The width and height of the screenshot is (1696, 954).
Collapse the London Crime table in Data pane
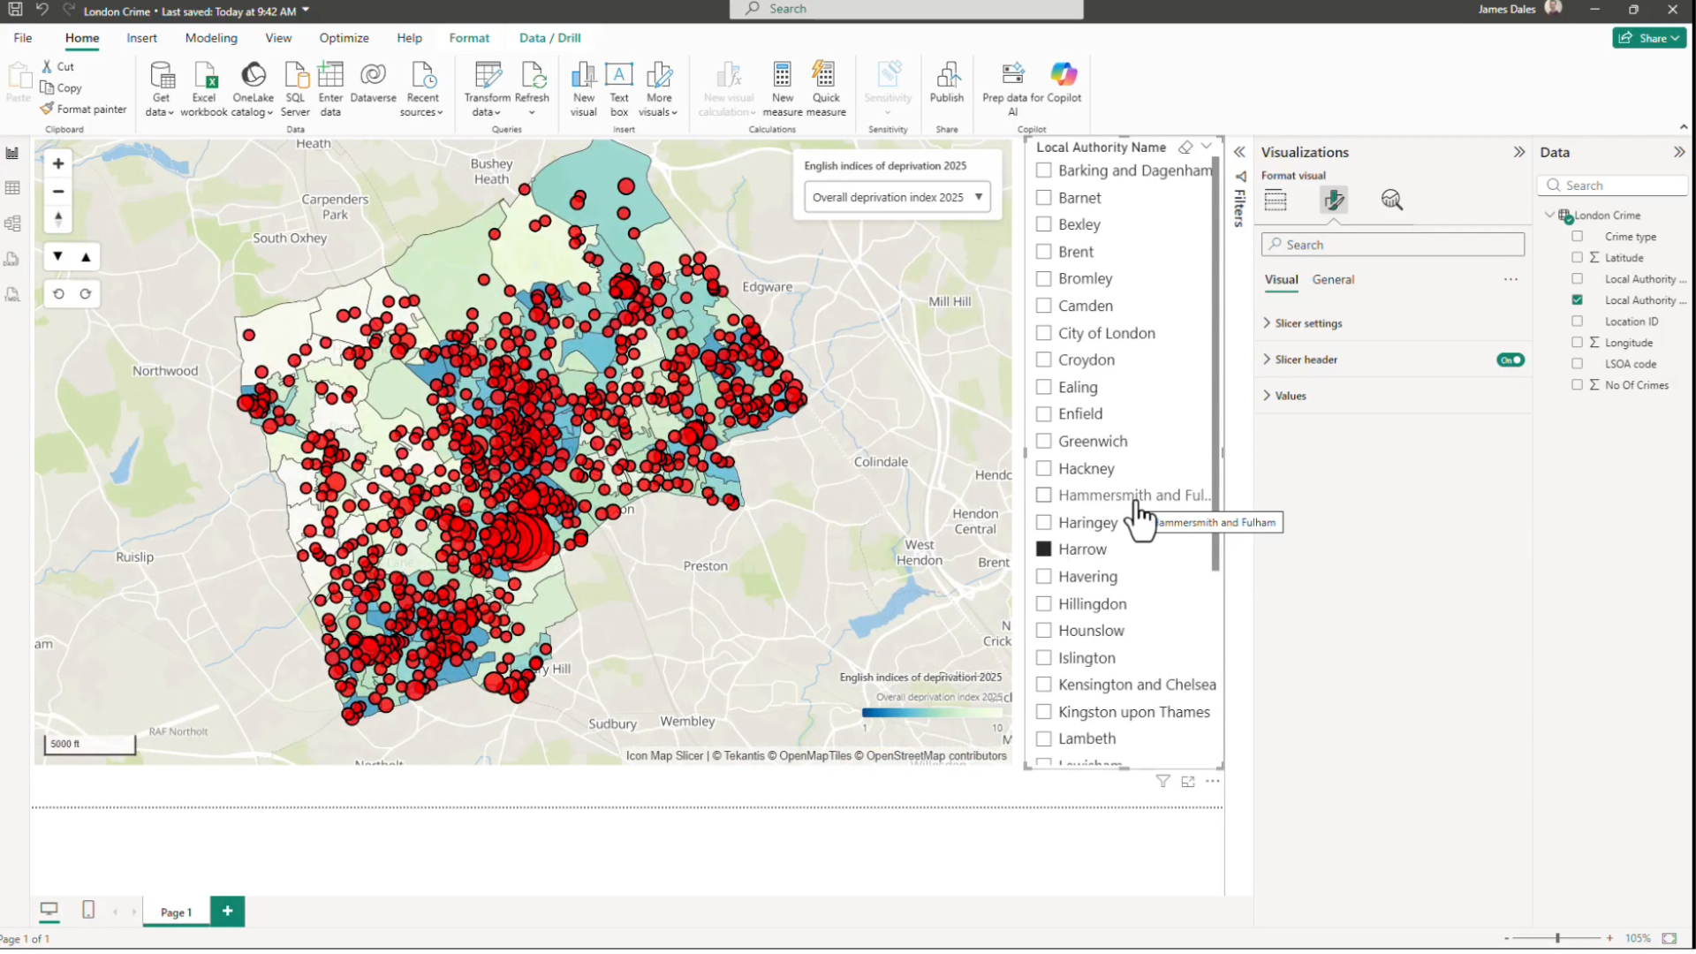pyautogui.click(x=1549, y=215)
